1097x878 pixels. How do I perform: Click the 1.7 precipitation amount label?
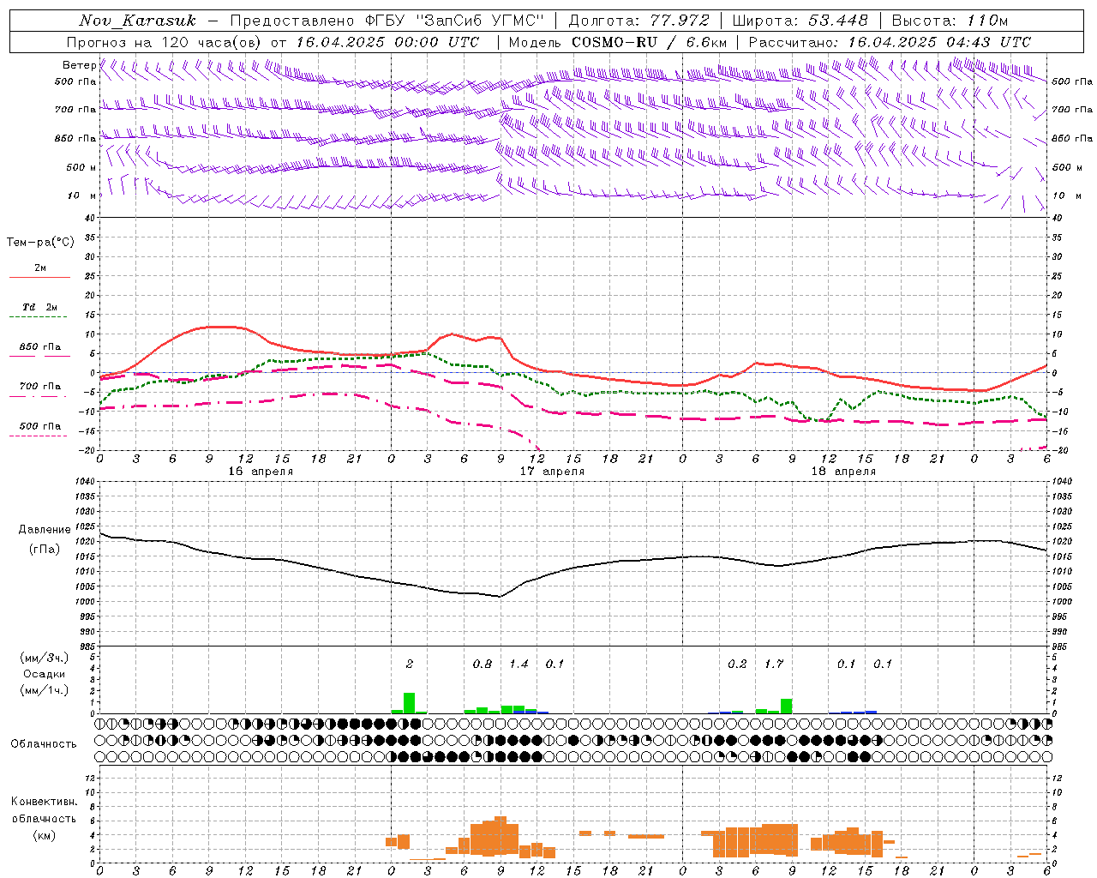pyautogui.click(x=774, y=664)
